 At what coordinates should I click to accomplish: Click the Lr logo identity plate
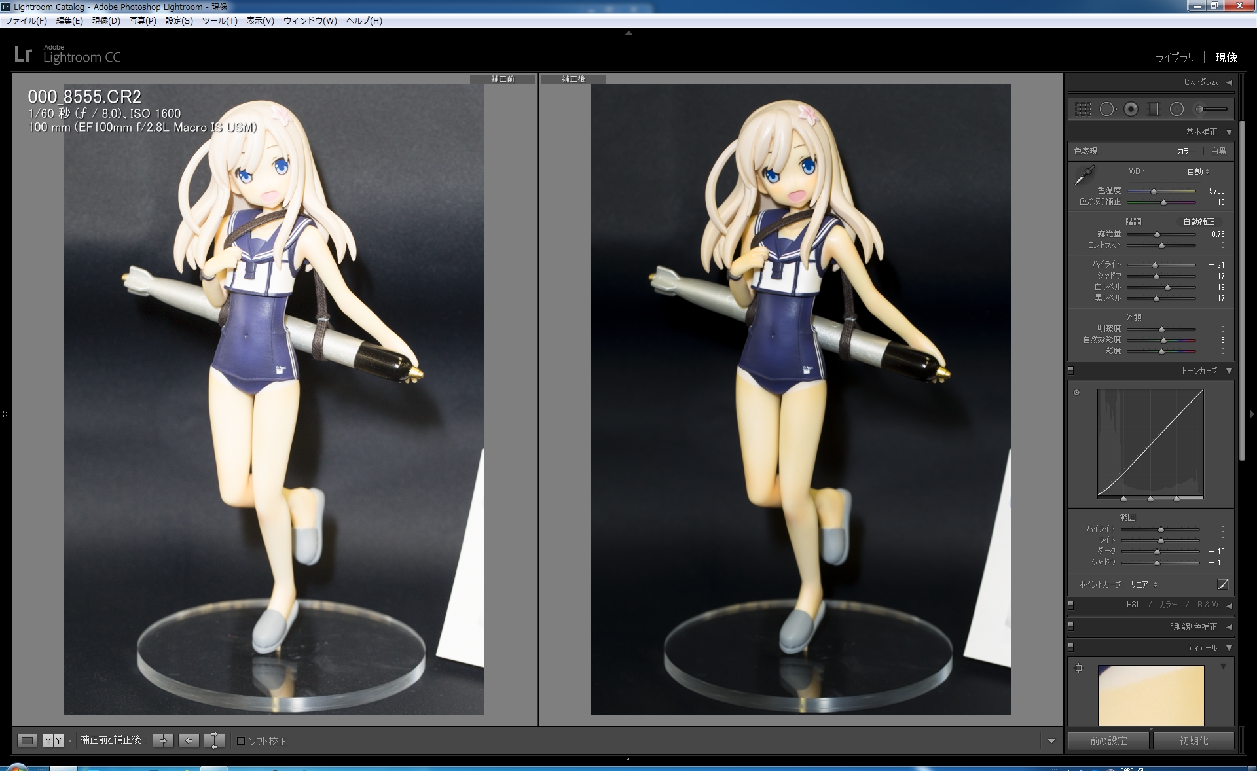pos(23,54)
